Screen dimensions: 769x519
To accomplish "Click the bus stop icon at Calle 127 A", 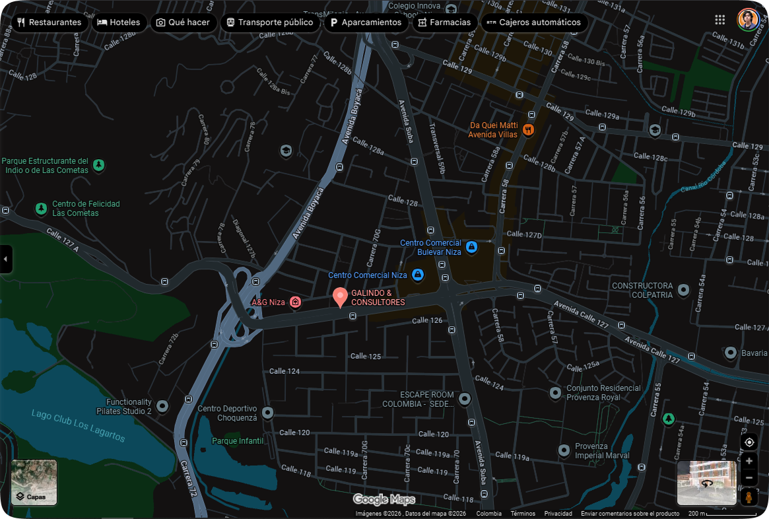I will click(165, 281).
